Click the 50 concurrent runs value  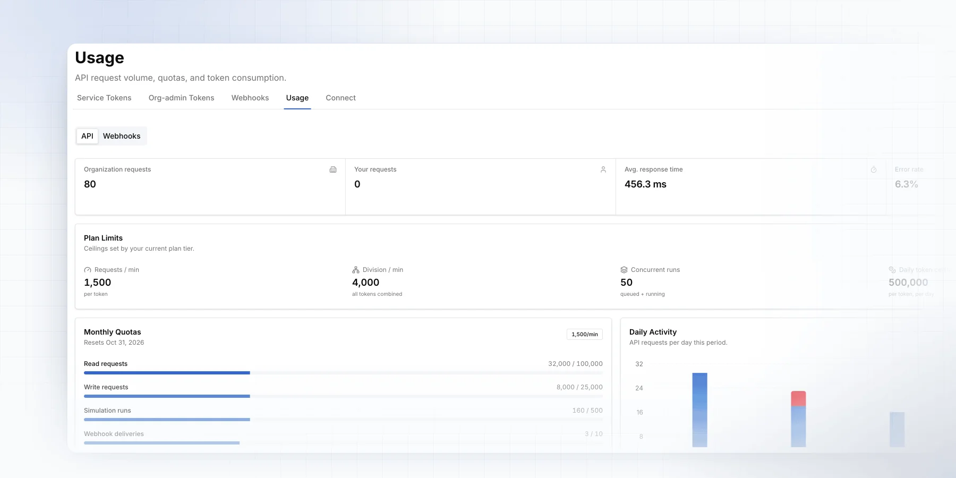coord(627,283)
